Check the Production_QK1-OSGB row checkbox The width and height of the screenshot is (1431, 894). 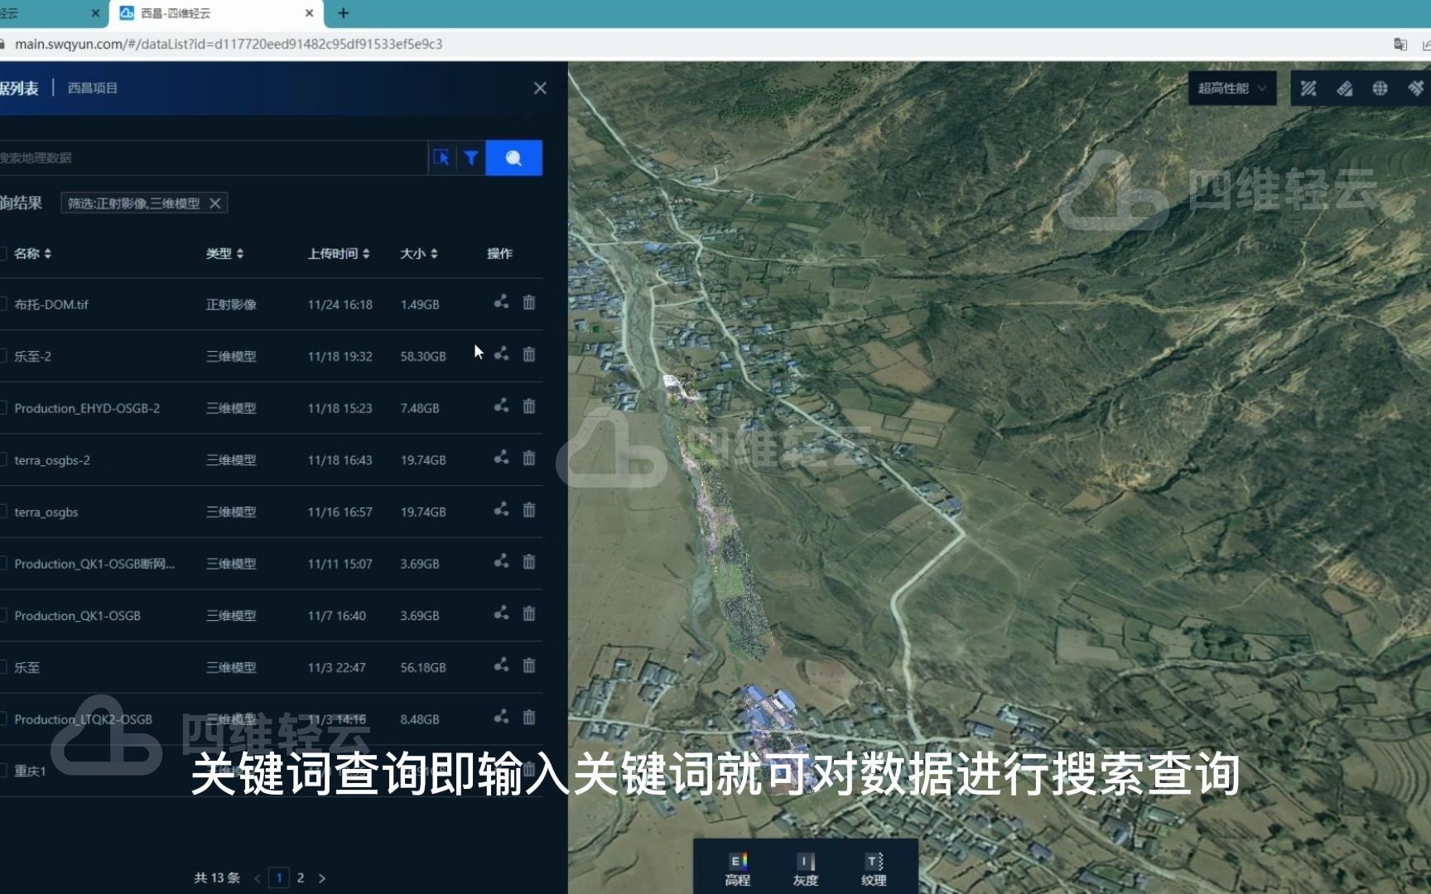click(x=2, y=615)
